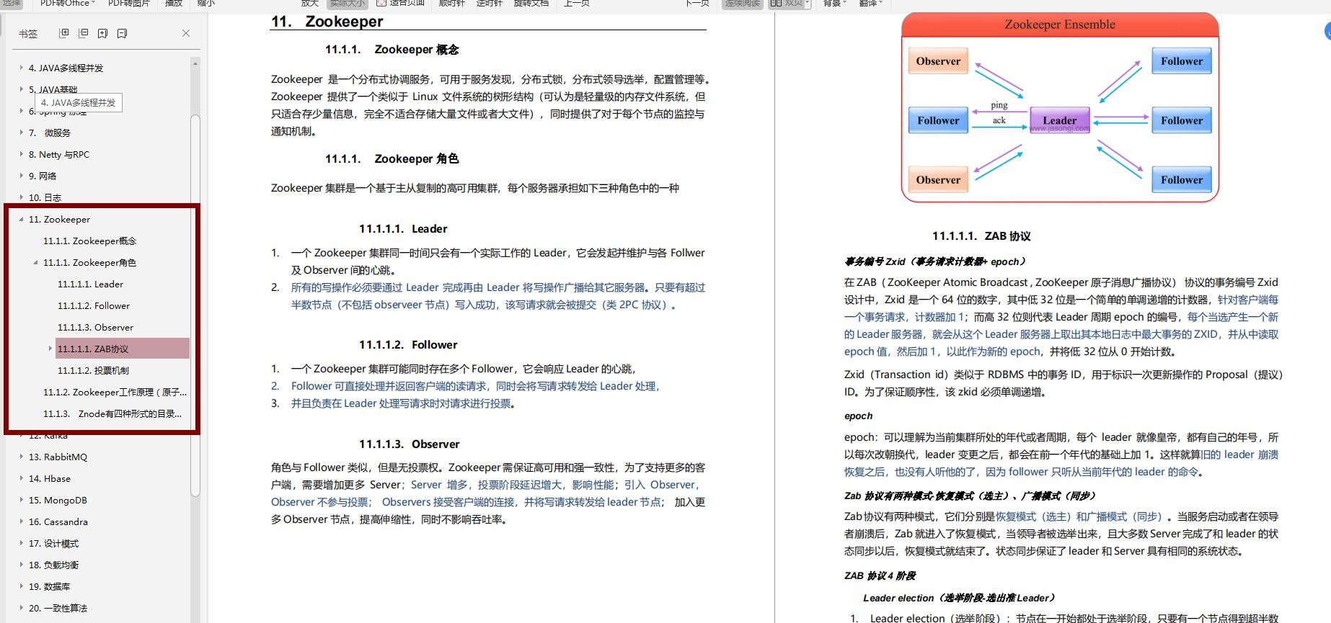Expand the 15. MongoDB bookmark node

tap(21, 500)
